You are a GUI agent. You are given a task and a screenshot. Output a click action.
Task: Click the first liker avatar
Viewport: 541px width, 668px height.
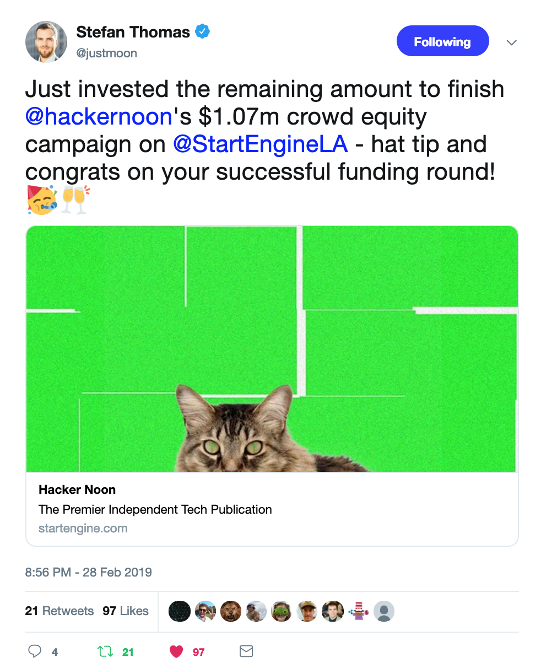tap(180, 611)
